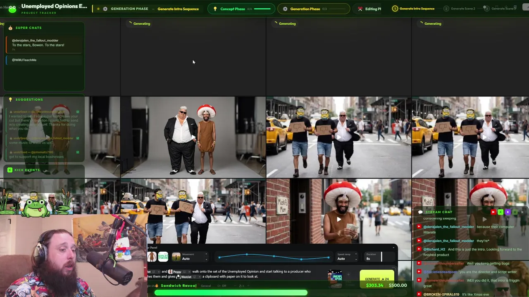Click a point on the speed ramp curve
Image resolution: width=529 pixels, height=297 pixels.
tap(274, 256)
